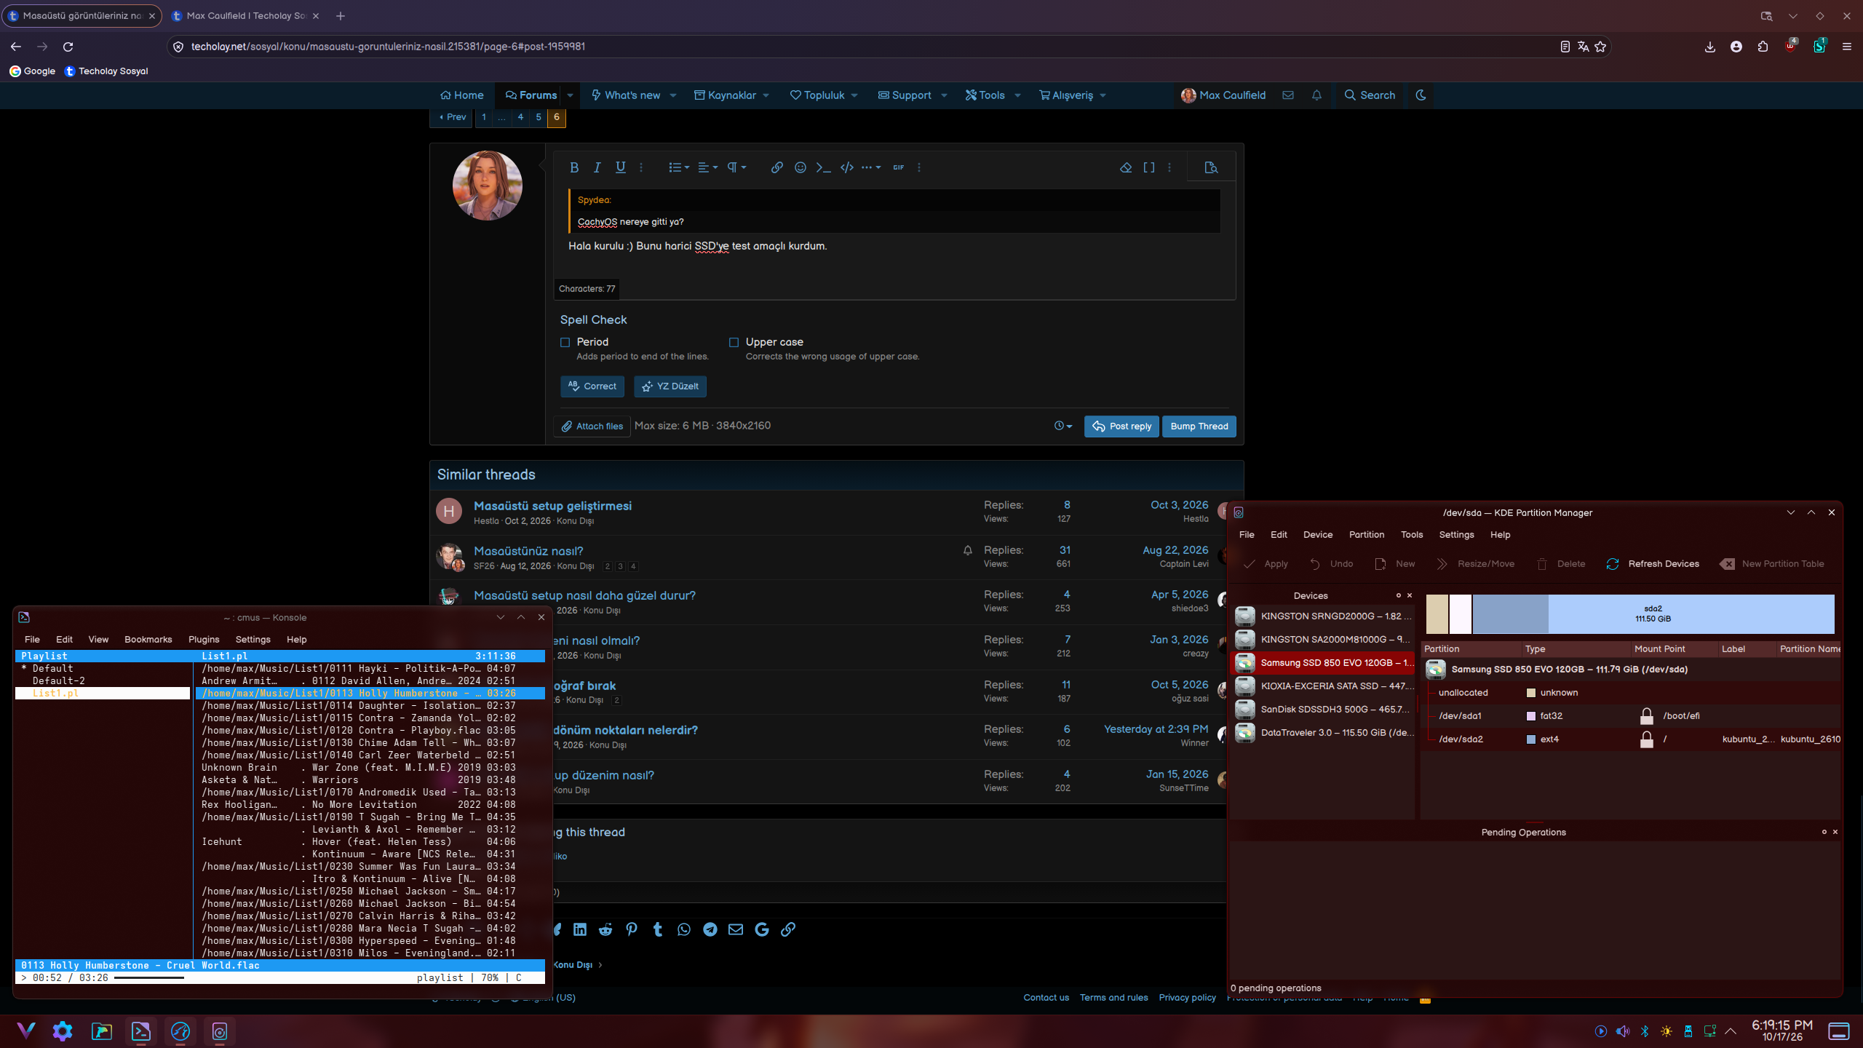Preview the reply using preview icon
Screen dimensions: 1863x1048
click(x=1211, y=167)
